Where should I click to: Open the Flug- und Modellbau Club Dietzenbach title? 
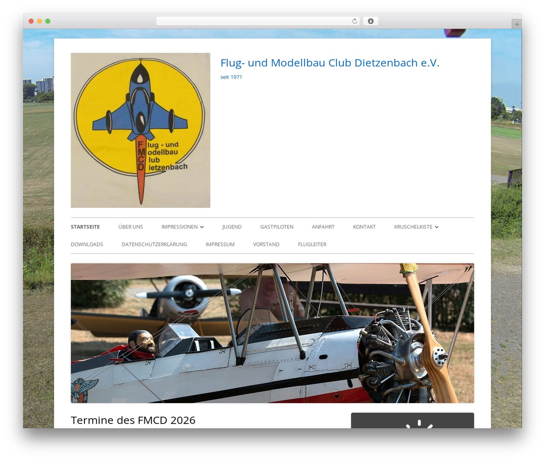330,63
